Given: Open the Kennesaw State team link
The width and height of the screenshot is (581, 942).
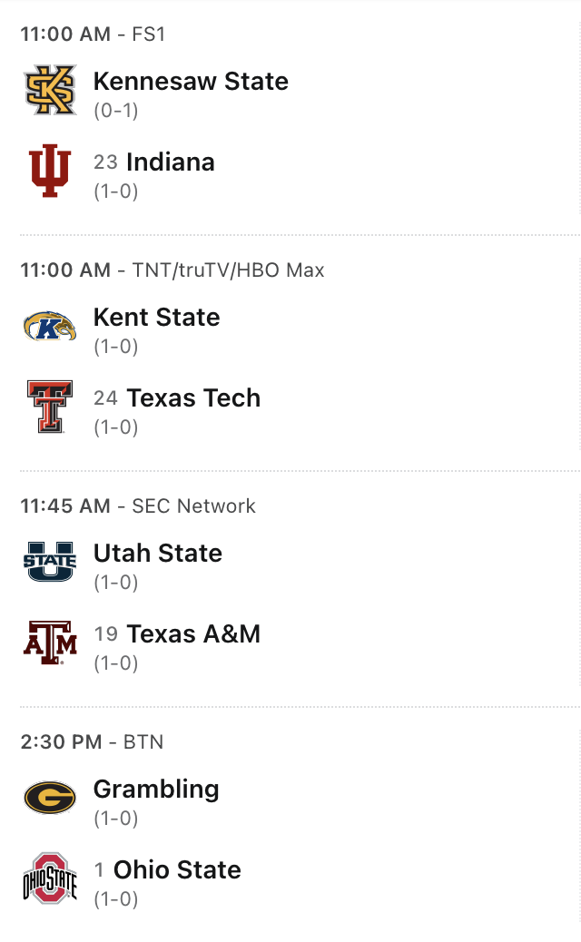Looking at the screenshot, I should tap(191, 82).
